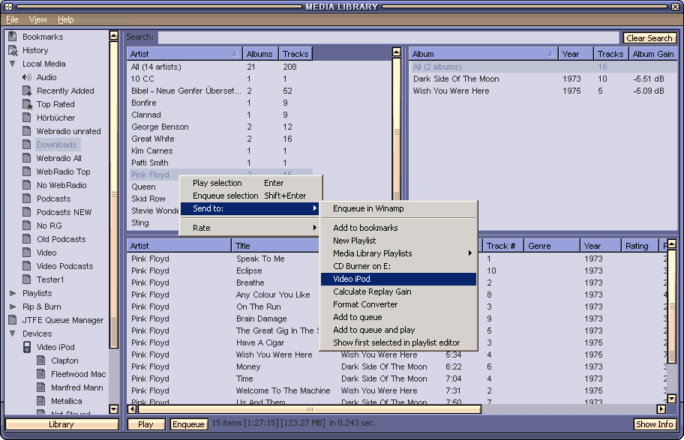Click the Webradio All view icon
This screenshot has height=440, width=684.
pos(26,158)
